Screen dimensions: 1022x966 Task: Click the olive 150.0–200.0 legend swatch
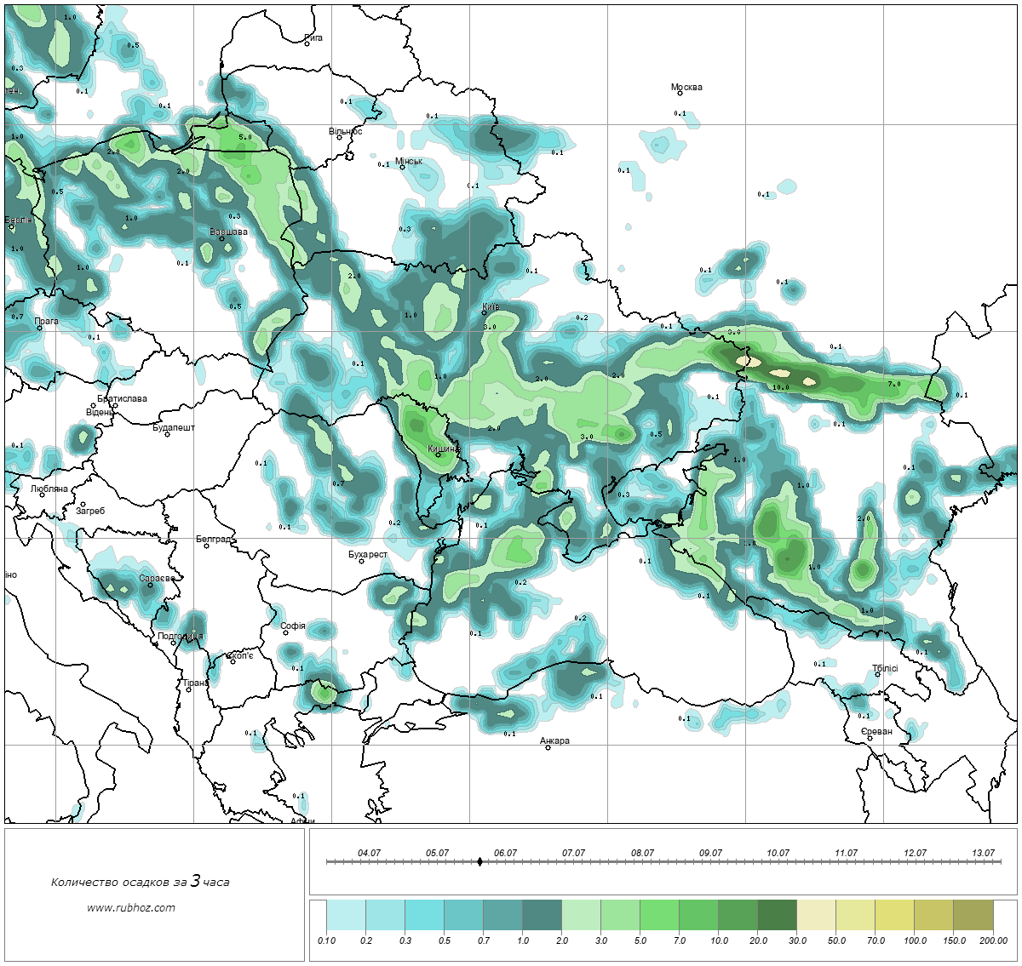(x=973, y=916)
